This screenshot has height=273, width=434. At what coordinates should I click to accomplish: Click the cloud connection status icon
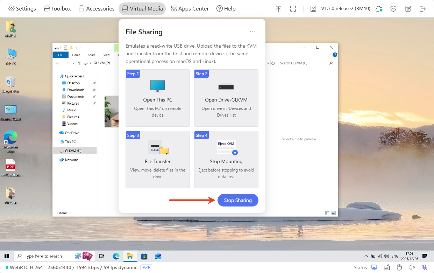pyautogui.click(x=379, y=9)
